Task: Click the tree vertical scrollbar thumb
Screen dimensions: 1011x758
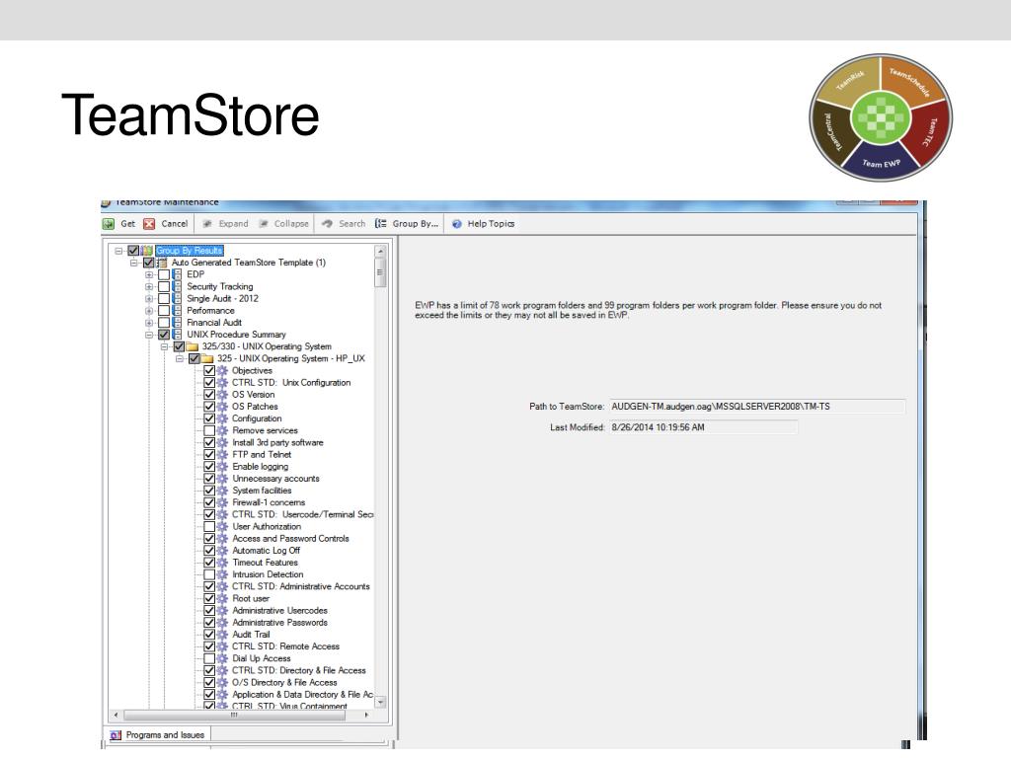Action: click(380, 272)
